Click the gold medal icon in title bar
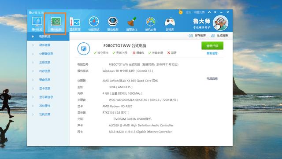Viewport: 282px width, 159px height. pyautogui.click(x=181, y=12)
